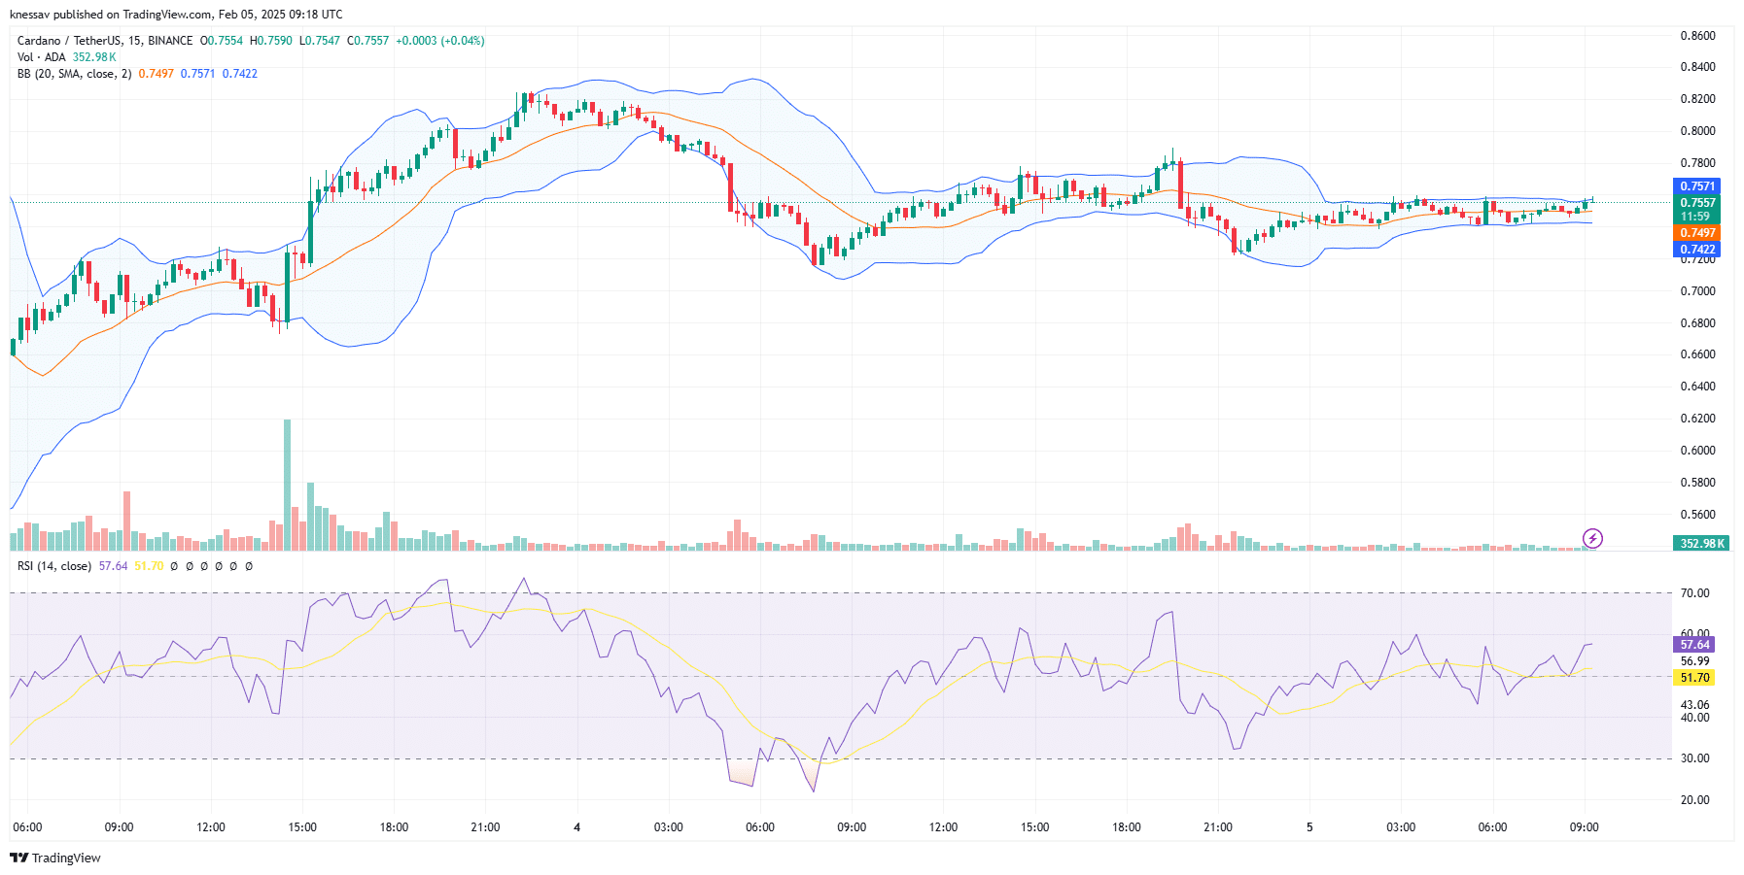This screenshot has height=875, width=1744.
Task: Click the 0.6600 price axis label
Action: 1698,354
